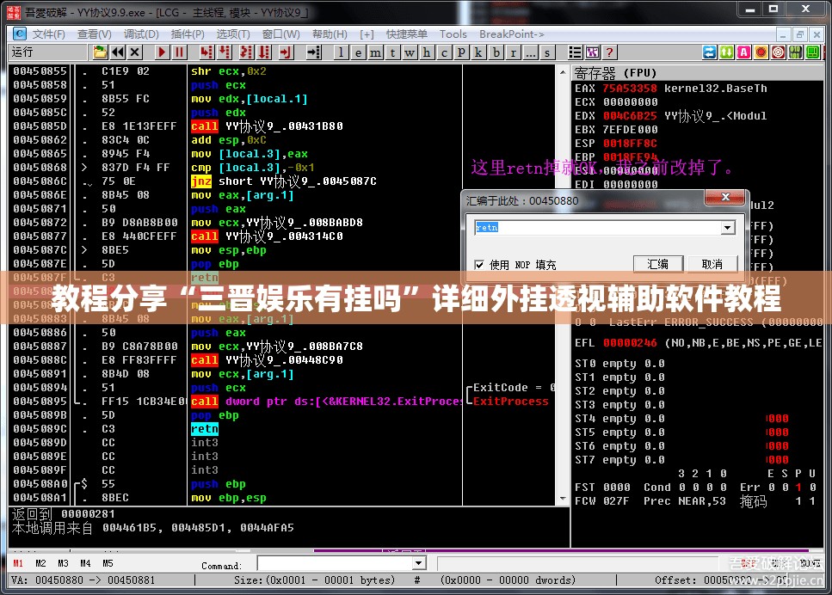Select the M5 memory tab
Screen dimensions: 832x595
(x=108, y=563)
